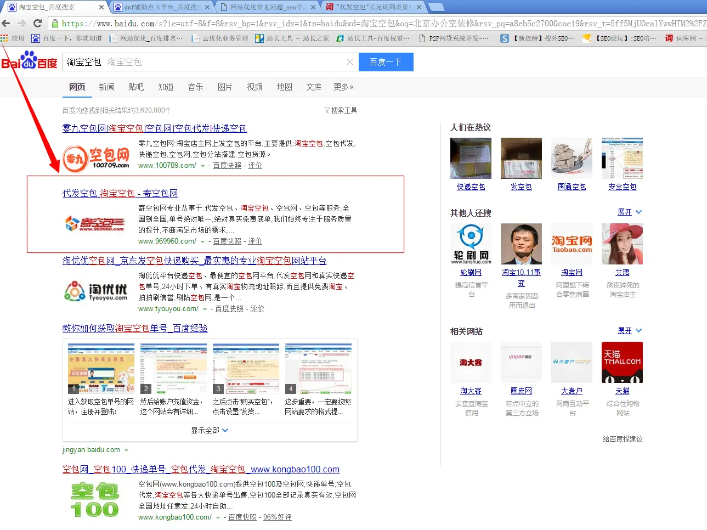Switch to the 代发空包长尾词列表 browser tab
The image size is (707, 530).
click(373, 7)
